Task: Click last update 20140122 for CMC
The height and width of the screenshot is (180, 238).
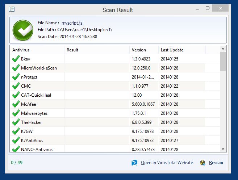Action: pyautogui.click(x=170, y=86)
